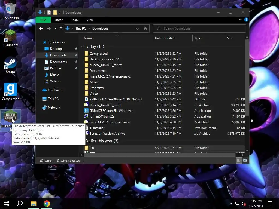Open the Quick Access Toolbar customize arrow
Image resolution: width=279 pixels, height=209 pixels.
(x=60, y=13)
